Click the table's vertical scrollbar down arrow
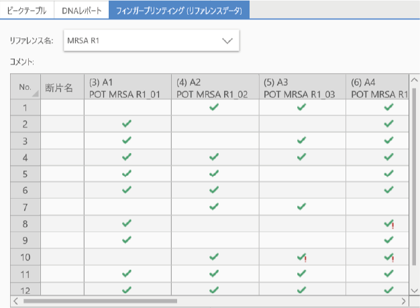The width and height of the screenshot is (420, 308). tap(414, 291)
